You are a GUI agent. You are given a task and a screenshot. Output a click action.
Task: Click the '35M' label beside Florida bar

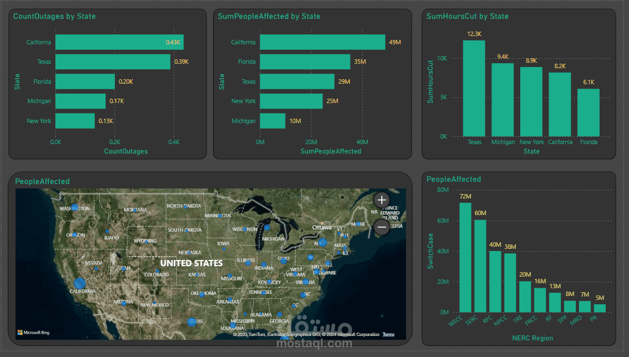[360, 62]
